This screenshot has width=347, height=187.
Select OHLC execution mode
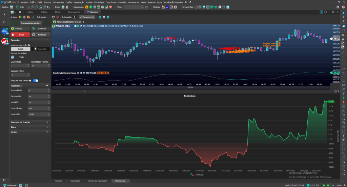(21, 49)
